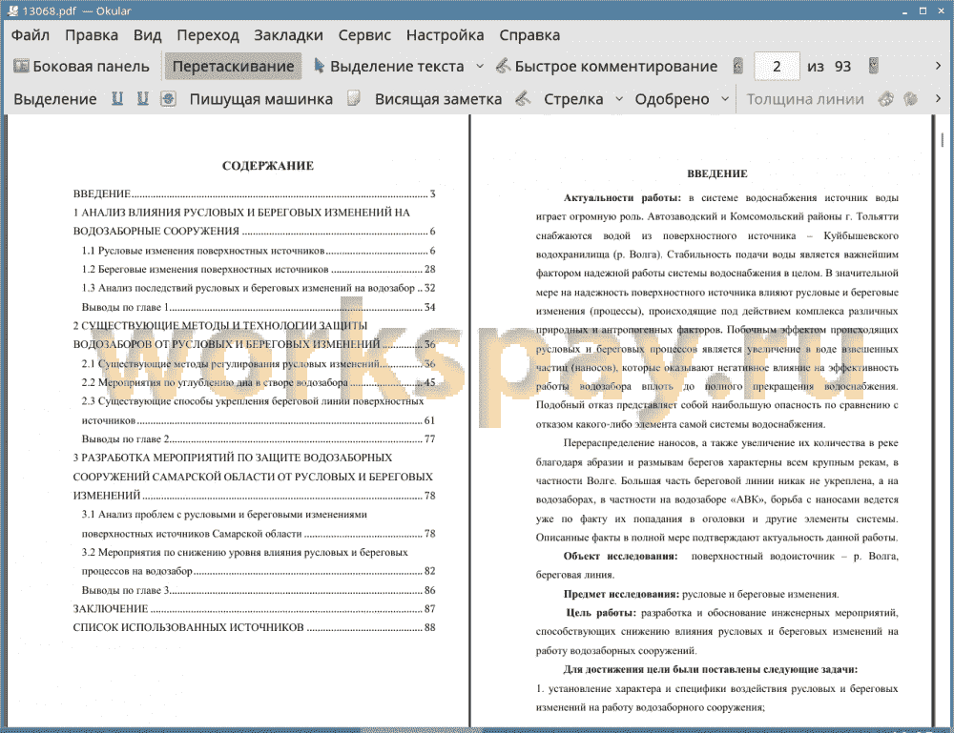Go to next page arrow icon
954x733 pixels.
pos(874,66)
